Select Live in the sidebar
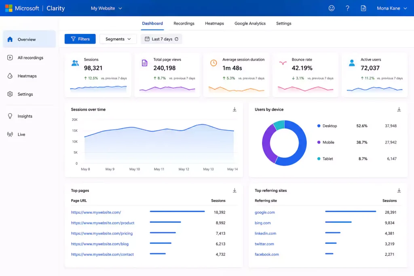414x276 pixels. (29, 134)
